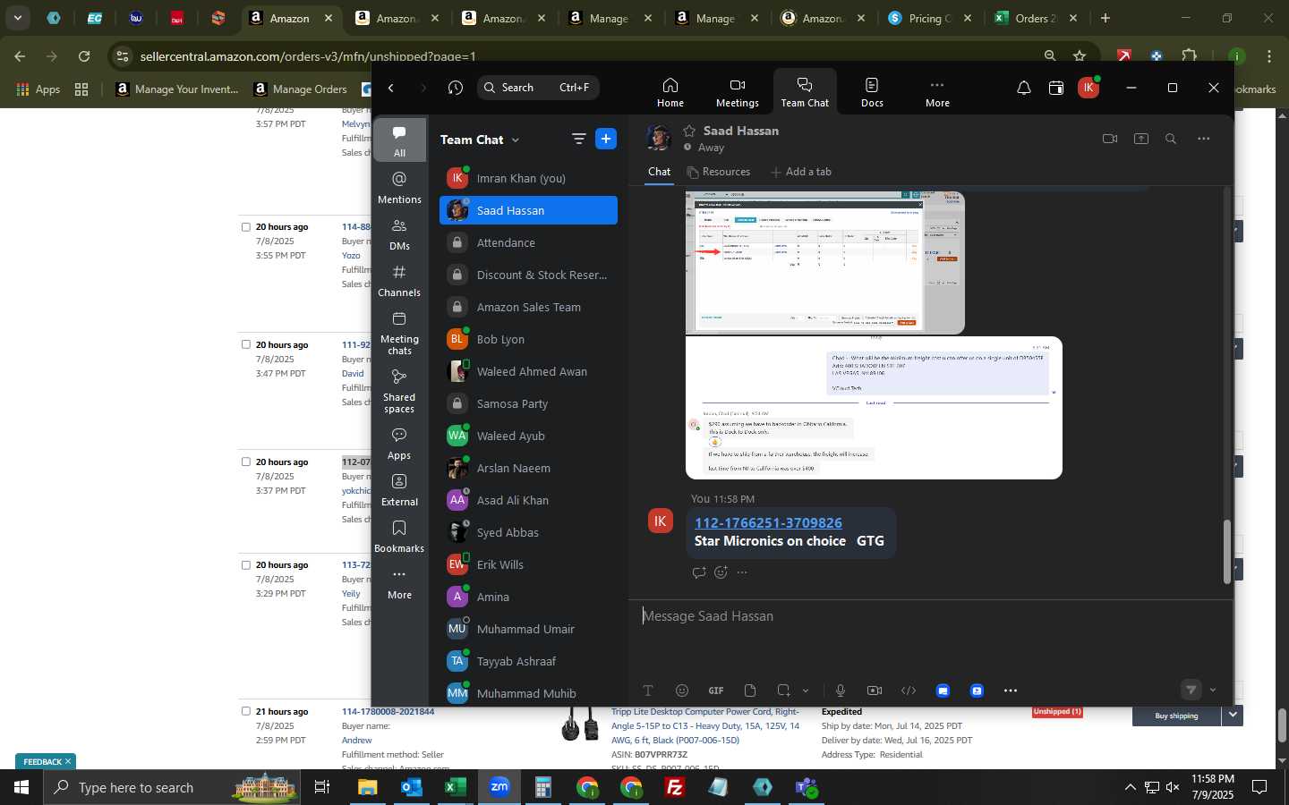The width and height of the screenshot is (1289, 805).
Task: Open Manage Orders bookmark
Action: [301, 89]
